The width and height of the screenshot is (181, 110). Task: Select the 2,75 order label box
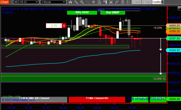(x=54, y=26)
